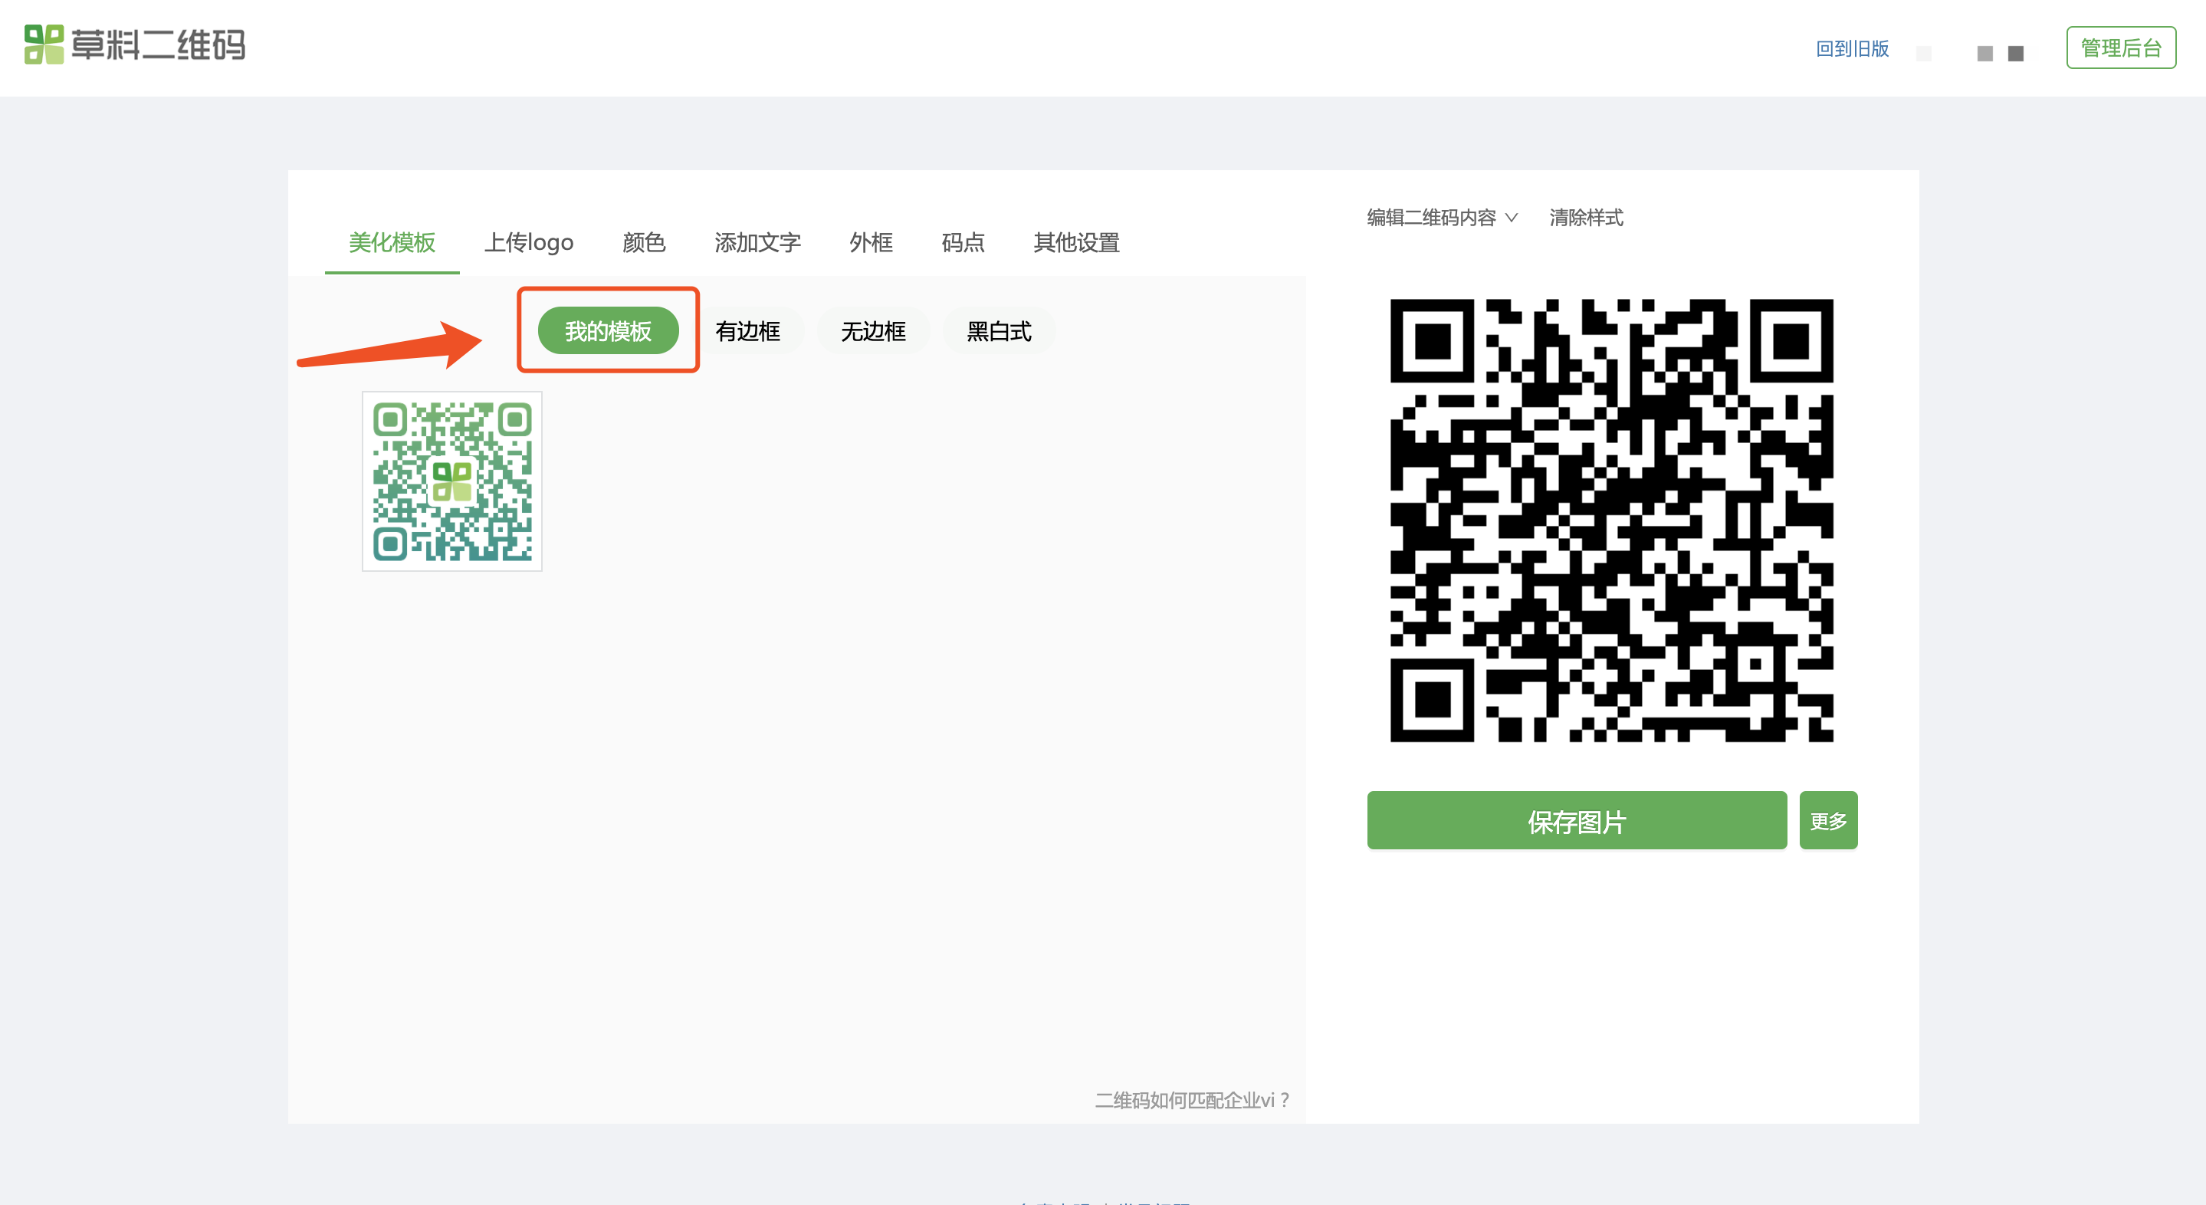The height and width of the screenshot is (1205, 2206).
Task: Open the 管理后台 button
Action: click(2120, 48)
